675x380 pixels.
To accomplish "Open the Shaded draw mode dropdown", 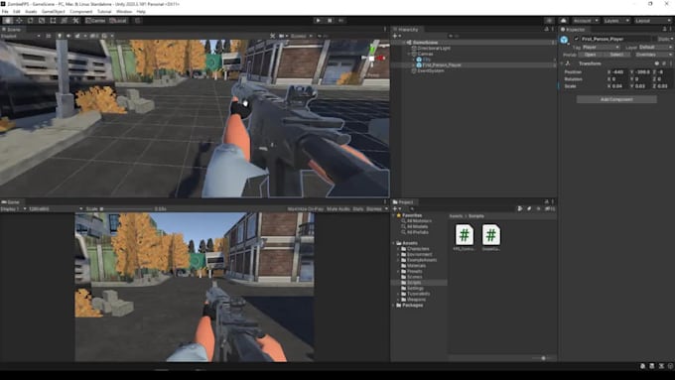I will pos(21,36).
